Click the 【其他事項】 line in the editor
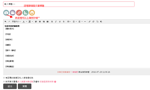Viewport: 150px width, 90px height. tap(10, 61)
